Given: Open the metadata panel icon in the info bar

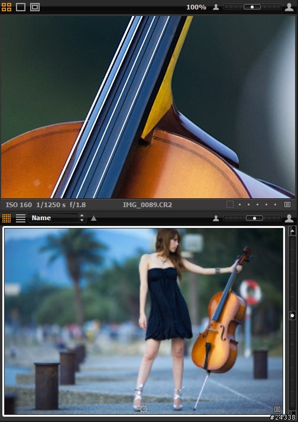Looking at the screenshot, I should 287,205.
